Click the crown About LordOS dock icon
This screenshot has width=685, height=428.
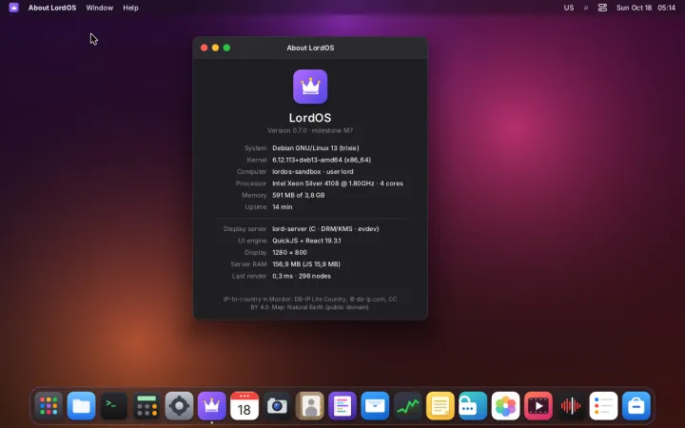212,406
